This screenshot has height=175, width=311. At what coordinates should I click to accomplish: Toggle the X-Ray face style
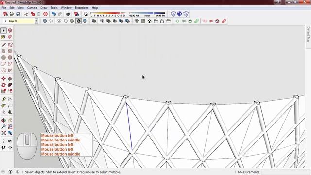[x=45, y=21]
